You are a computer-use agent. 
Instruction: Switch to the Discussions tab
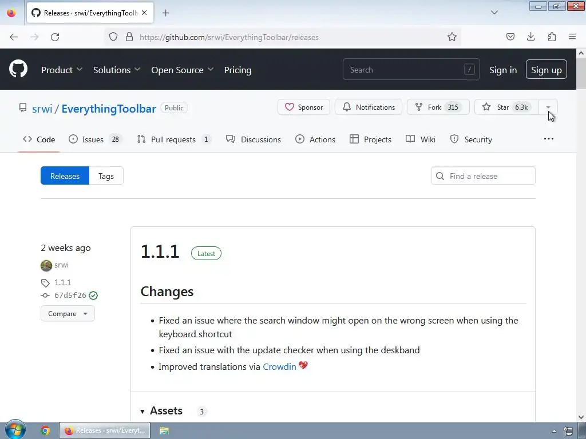point(254,139)
